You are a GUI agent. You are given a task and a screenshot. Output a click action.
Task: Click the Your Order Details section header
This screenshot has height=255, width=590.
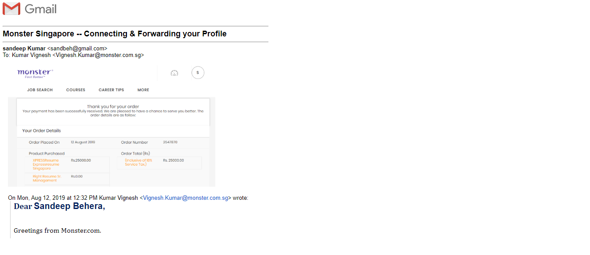click(42, 131)
